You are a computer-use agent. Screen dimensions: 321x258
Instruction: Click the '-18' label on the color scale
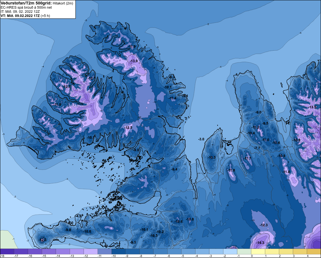pos(2,256)
